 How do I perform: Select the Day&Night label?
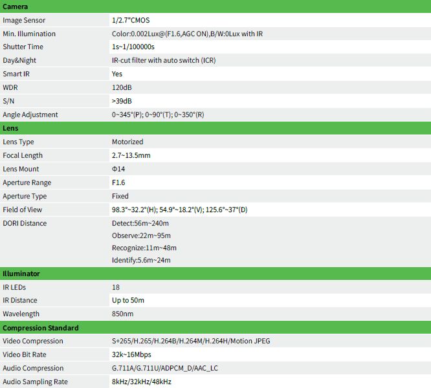point(19,60)
